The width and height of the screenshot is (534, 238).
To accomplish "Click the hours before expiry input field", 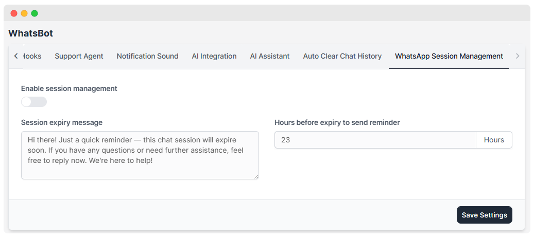I will click(x=375, y=140).
